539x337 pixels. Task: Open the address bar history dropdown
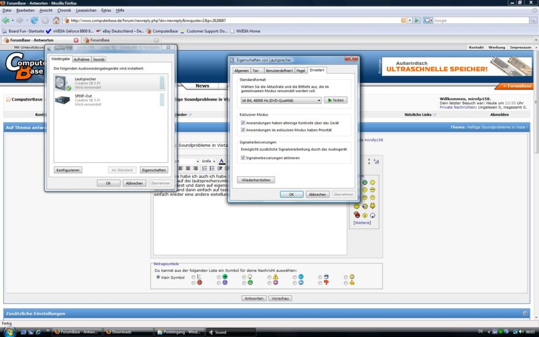410,21
